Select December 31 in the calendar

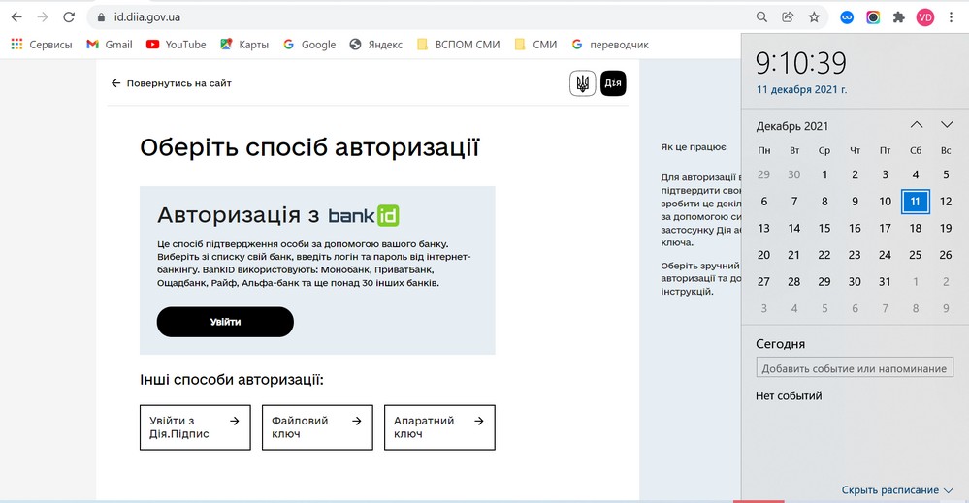click(x=885, y=281)
